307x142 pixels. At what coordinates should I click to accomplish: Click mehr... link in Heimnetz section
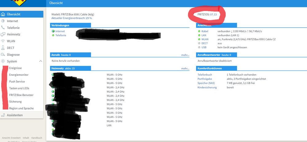click(185, 69)
